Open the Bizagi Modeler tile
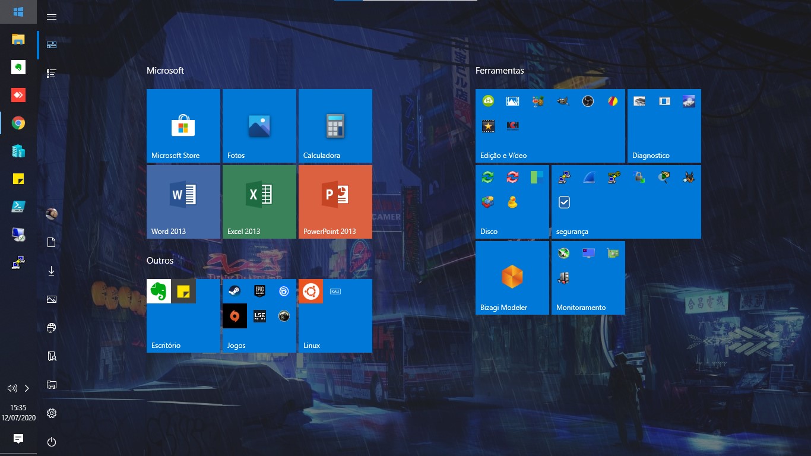811x456 pixels. [x=512, y=278]
